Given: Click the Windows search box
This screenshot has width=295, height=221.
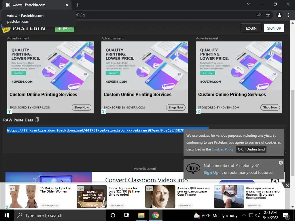Looking at the screenshot, I should (60, 215).
